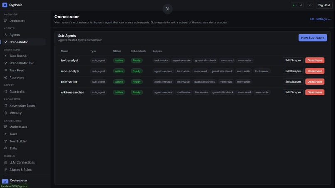The height and width of the screenshot is (188, 335).
Task: Click the Active status badge for text-analyst
Action: [x=119, y=61]
